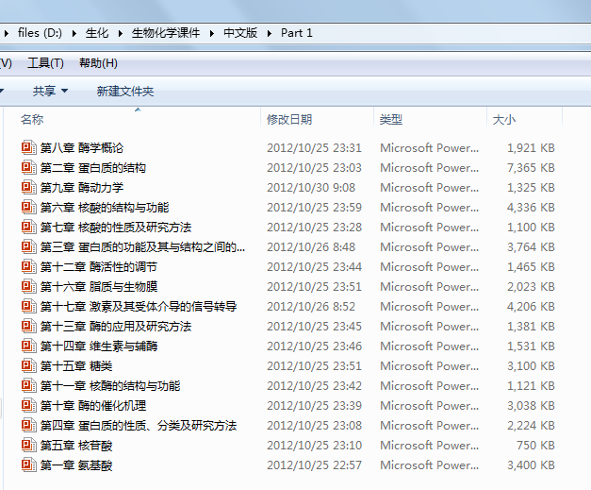This screenshot has height=490, width=591.
Task: Sort by the 大小 column header
Action: point(504,120)
